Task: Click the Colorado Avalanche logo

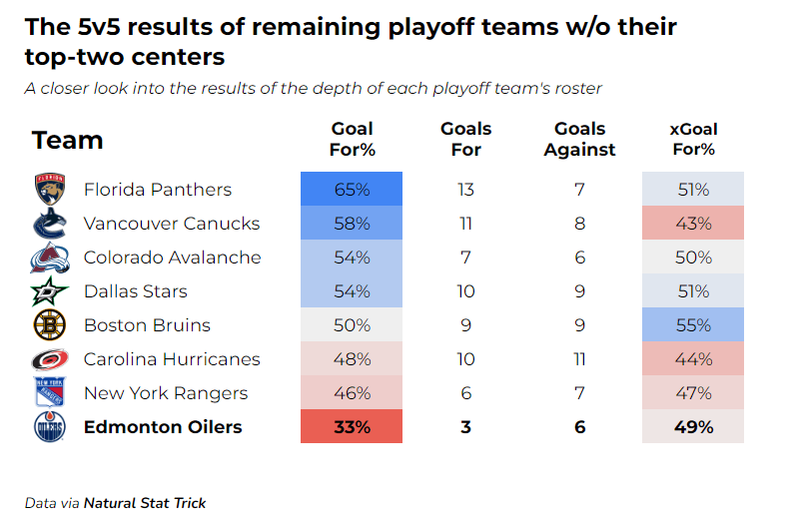Action: (x=49, y=258)
